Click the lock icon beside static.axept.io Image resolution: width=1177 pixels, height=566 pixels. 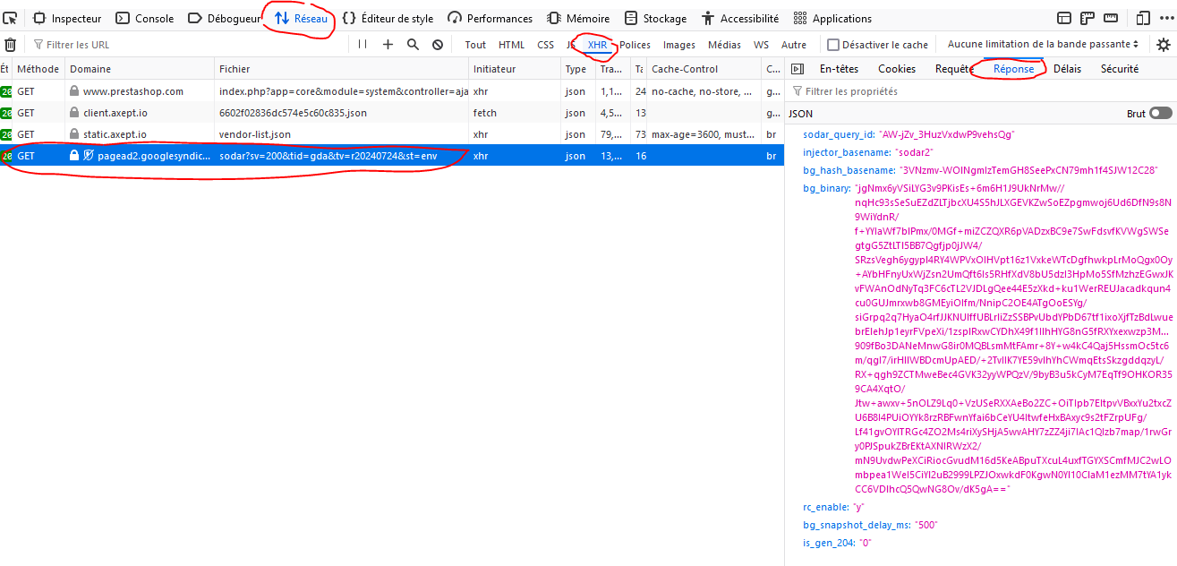point(74,134)
